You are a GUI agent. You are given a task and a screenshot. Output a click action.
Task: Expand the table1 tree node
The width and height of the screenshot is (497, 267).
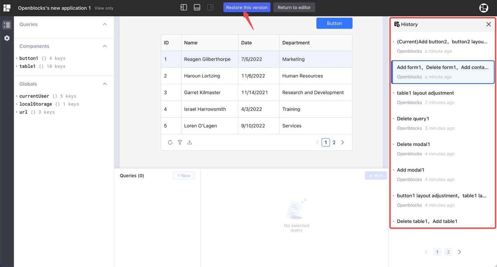(17, 66)
